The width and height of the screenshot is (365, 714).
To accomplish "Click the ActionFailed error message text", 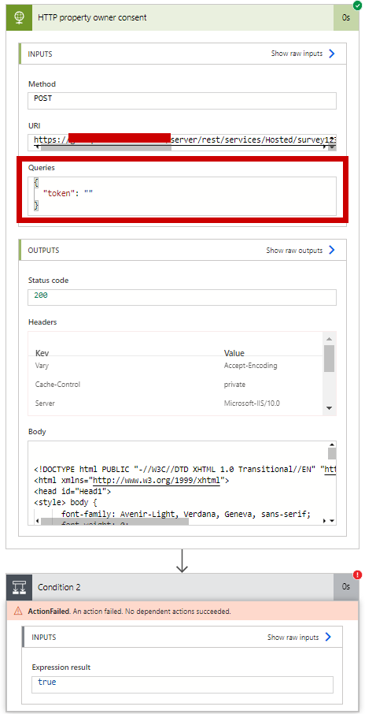I will [130, 612].
